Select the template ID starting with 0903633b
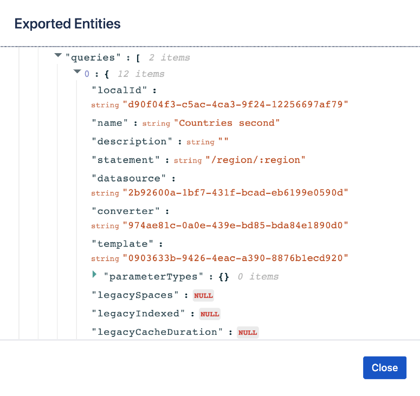 235,258
